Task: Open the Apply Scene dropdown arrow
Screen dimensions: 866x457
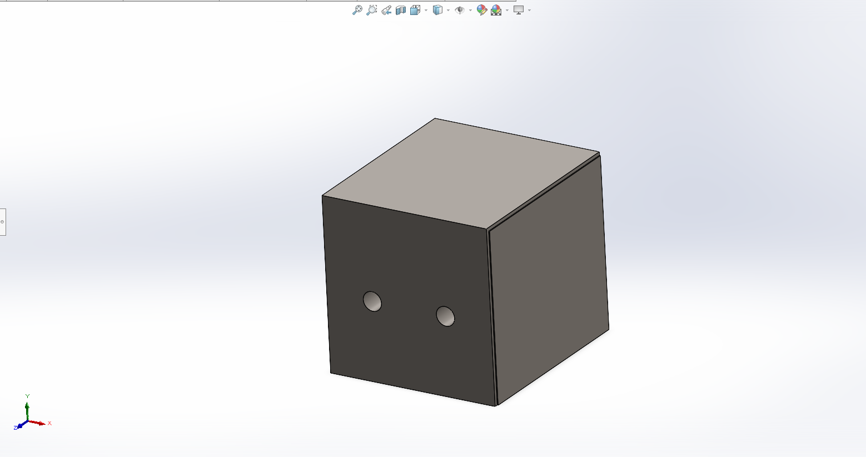Action: pyautogui.click(x=507, y=10)
